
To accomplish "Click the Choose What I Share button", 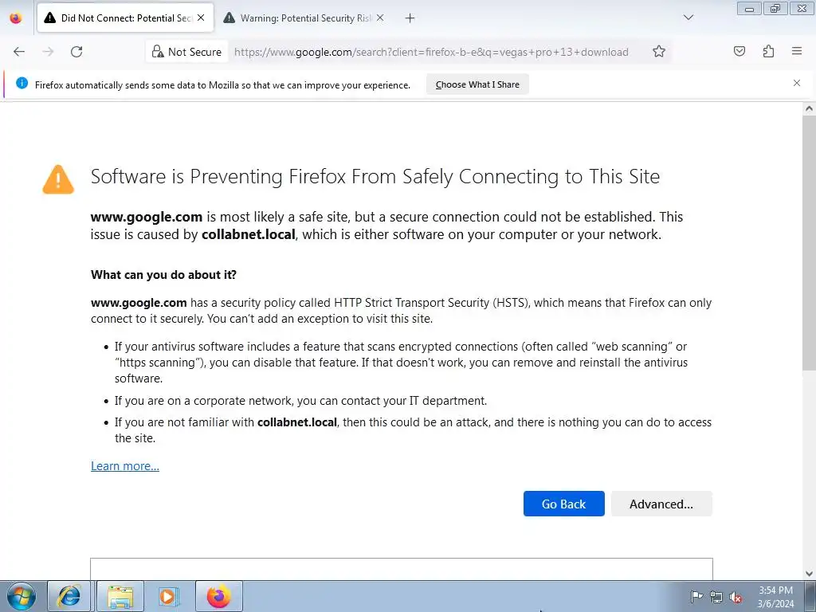I will pyautogui.click(x=477, y=84).
